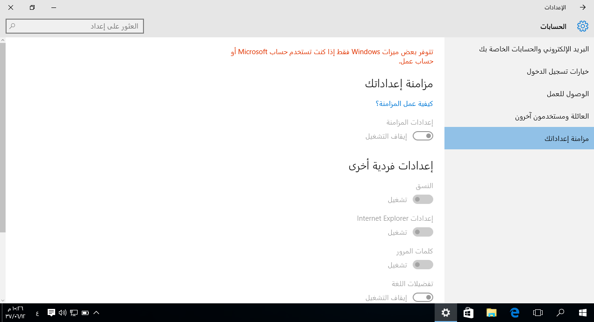Image resolution: width=594 pixels, height=322 pixels.
Task: Open File Explorer from the taskbar
Action: tap(491, 313)
